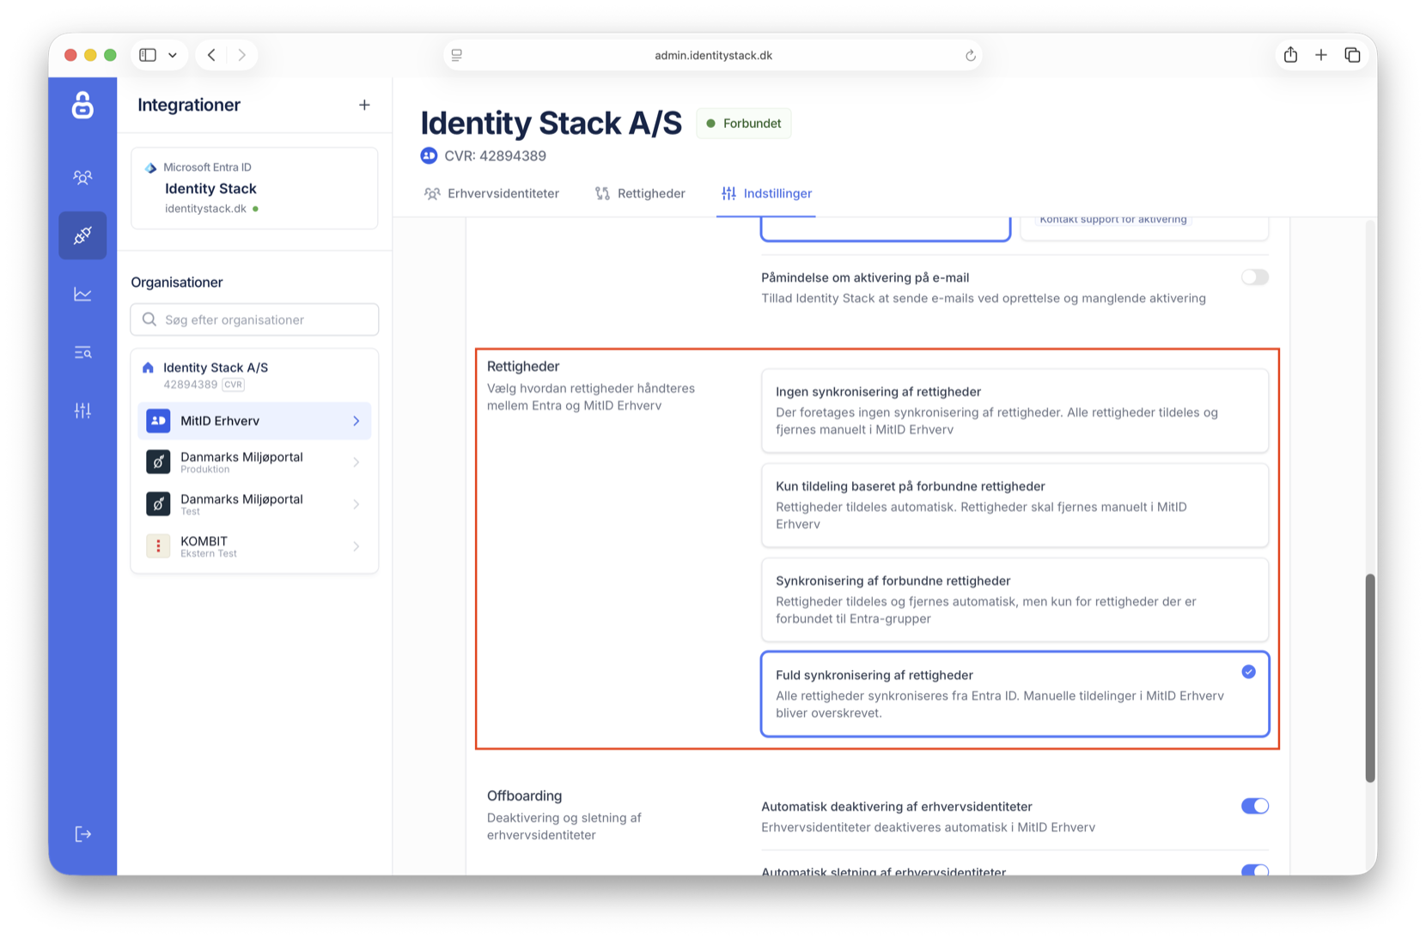The image size is (1426, 939).
Task: Click the MitID Erhverv icon
Action: pos(158,421)
